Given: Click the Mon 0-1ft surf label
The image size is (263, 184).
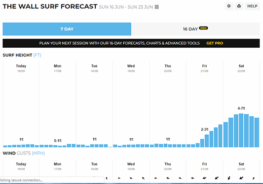Looking at the screenshot, I should point(58,141).
